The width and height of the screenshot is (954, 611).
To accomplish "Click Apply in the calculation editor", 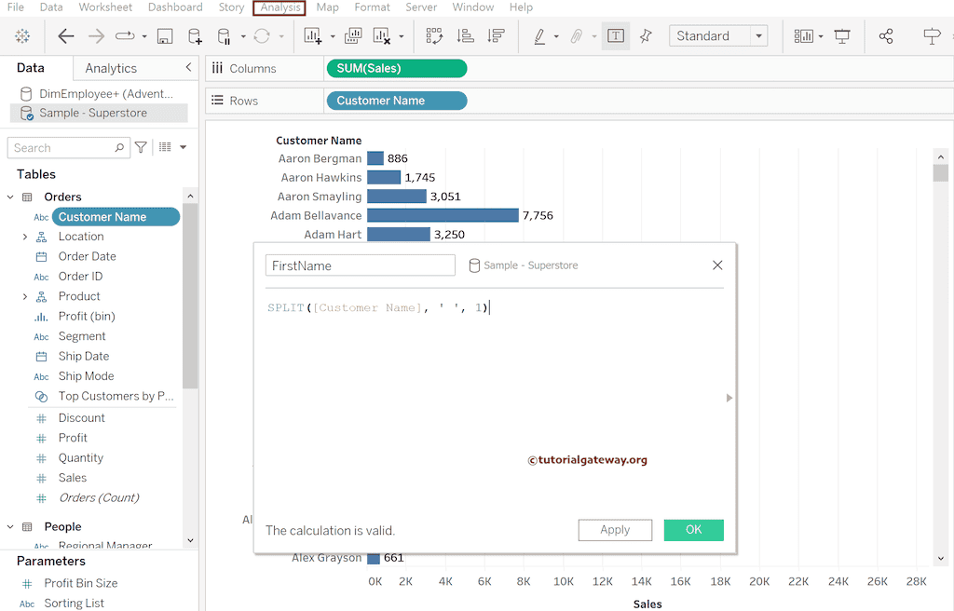I will point(615,529).
